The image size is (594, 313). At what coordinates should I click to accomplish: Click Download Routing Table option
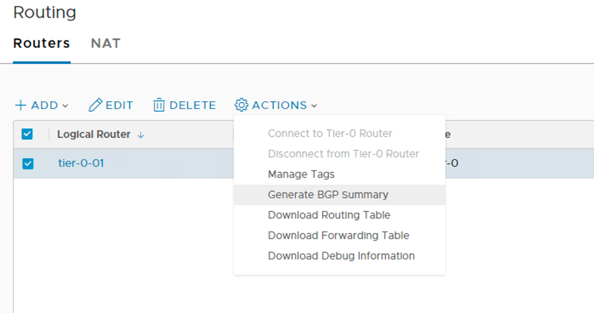click(329, 215)
